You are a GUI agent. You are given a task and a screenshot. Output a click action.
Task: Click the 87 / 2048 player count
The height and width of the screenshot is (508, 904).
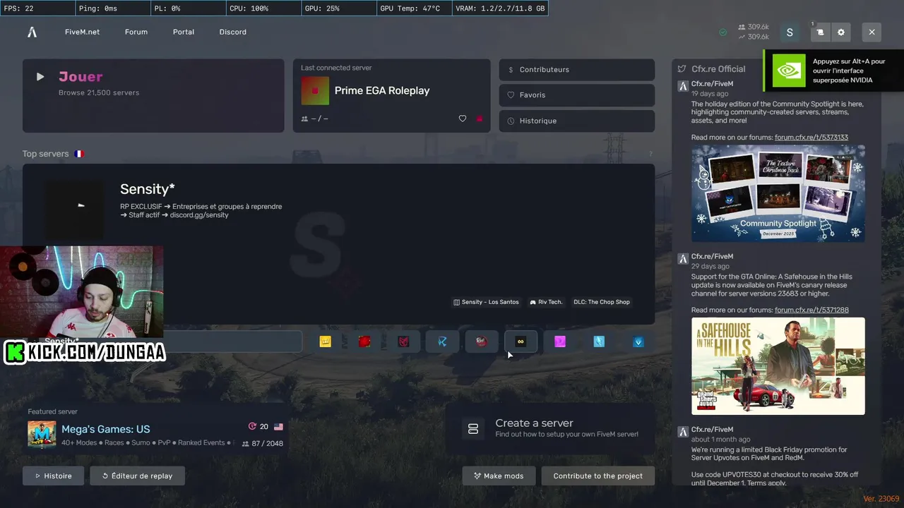[x=262, y=444]
